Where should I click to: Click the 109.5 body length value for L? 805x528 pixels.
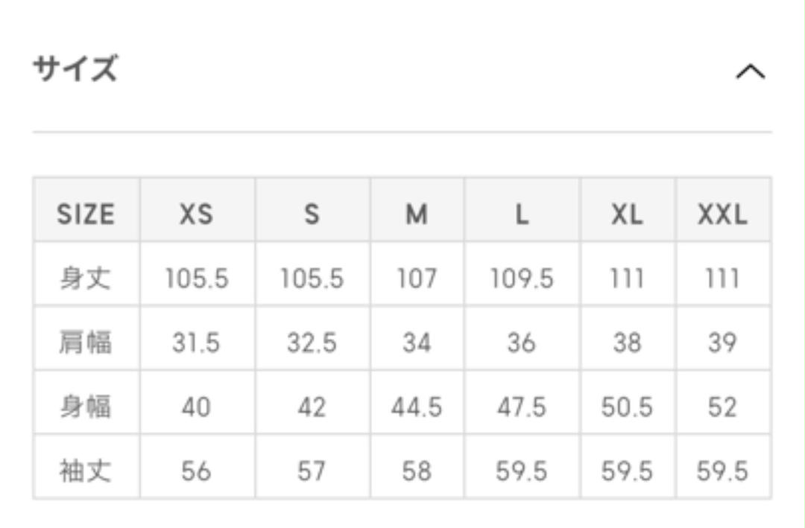tap(522, 279)
